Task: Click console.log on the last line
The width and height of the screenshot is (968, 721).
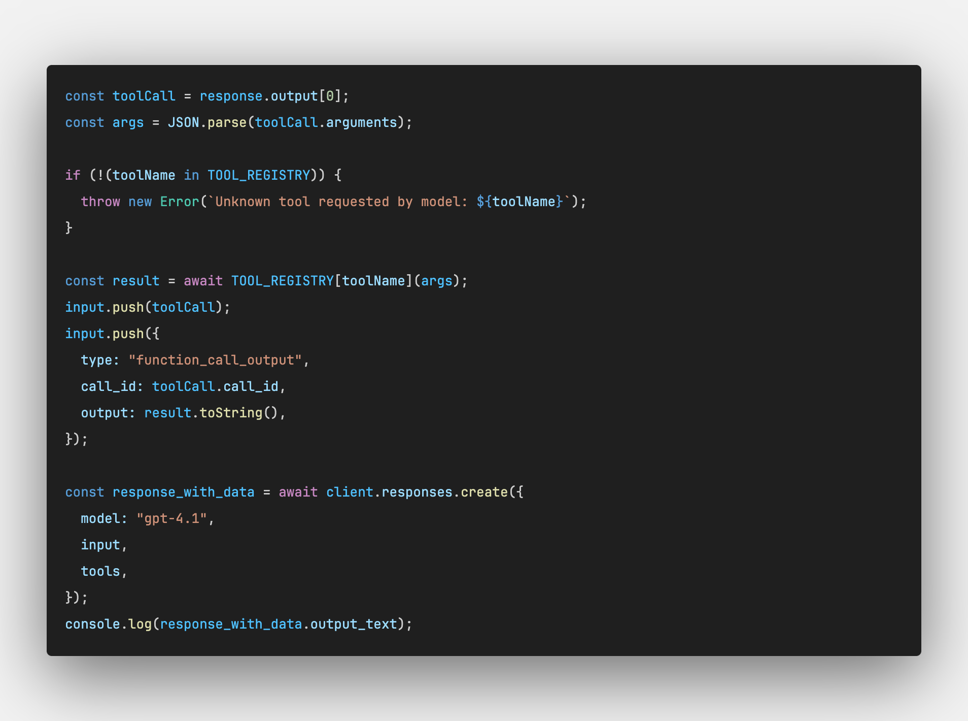Action: (x=108, y=624)
